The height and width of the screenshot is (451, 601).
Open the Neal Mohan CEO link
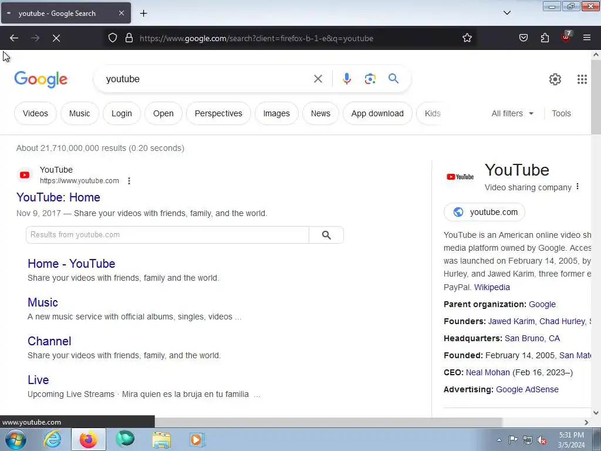click(488, 372)
